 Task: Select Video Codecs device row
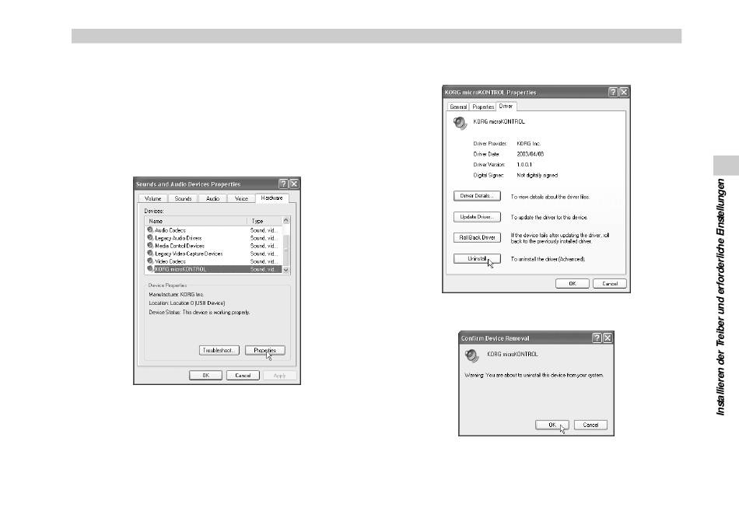[213, 261]
